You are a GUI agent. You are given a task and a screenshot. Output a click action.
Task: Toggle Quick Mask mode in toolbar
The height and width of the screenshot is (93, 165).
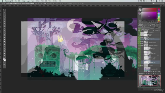coord(4,62)
